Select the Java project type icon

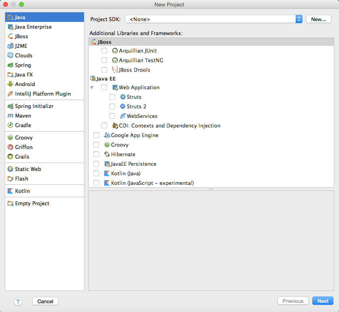click(10, 17)
